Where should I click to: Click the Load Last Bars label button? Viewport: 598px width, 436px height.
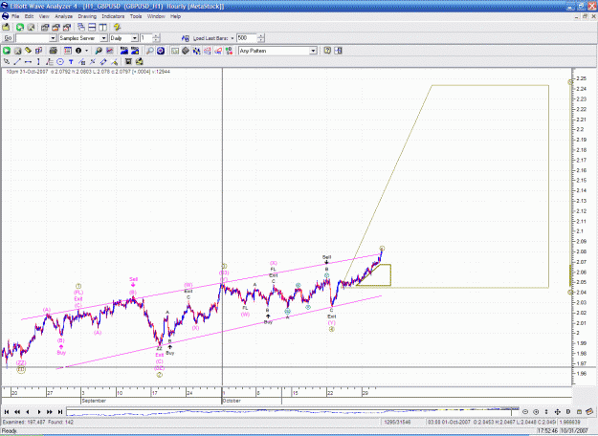pos(210,38)
